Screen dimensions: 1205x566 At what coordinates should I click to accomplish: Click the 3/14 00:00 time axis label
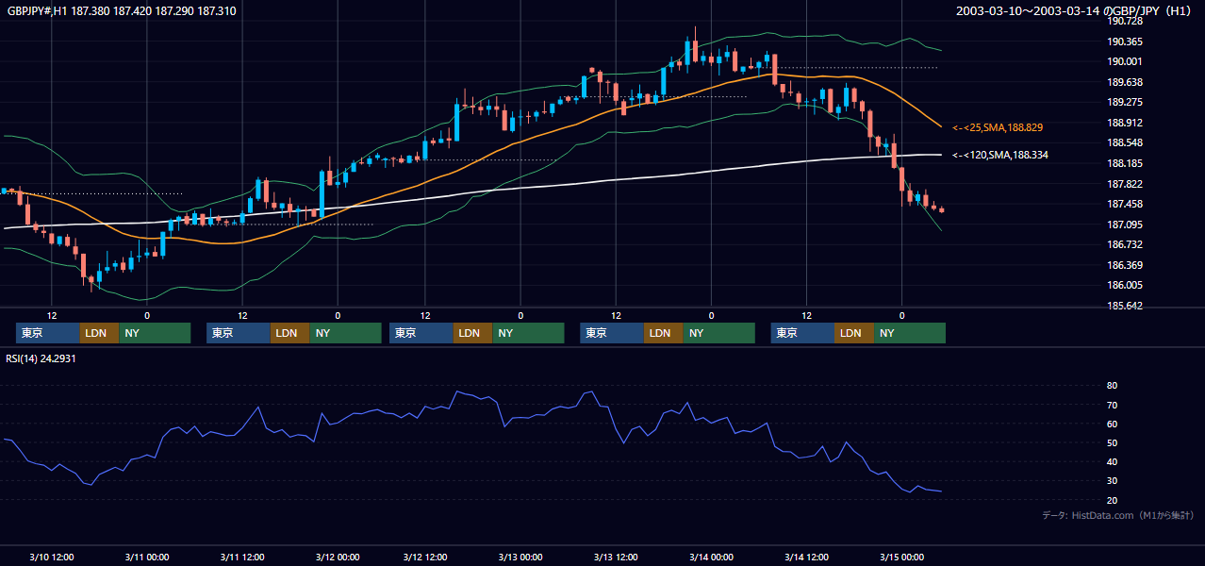point(711,557)
